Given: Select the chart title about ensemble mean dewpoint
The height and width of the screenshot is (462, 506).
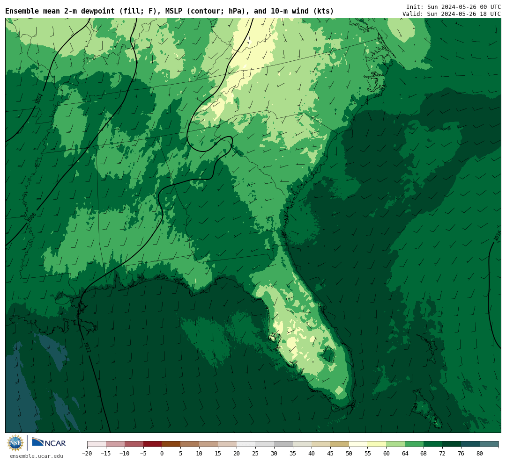Looking at the screenshot, I should pyautogui.click(x=170, y=11).
